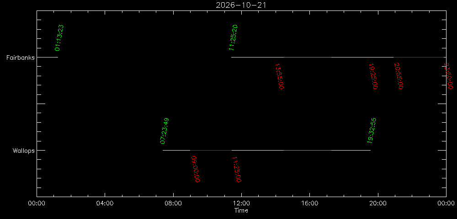Click the 20:55:00 red time label
Viewport: 457px width, 219px height.
point(399,76)
